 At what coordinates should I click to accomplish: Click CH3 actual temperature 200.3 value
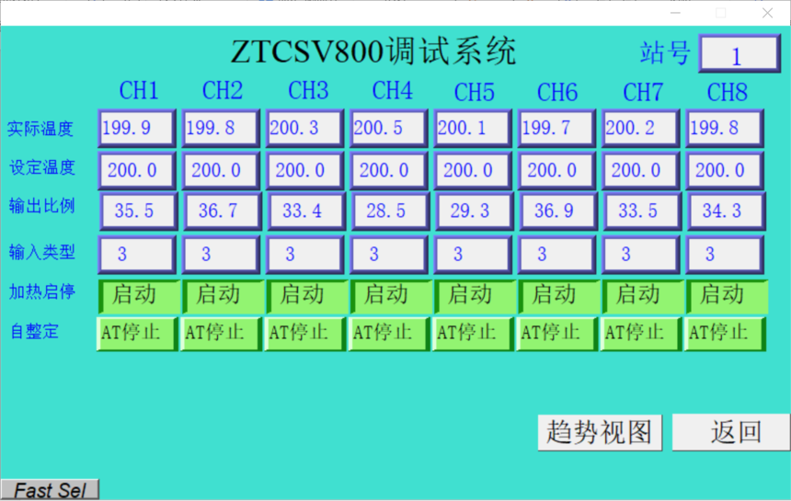(x=305, y=128)
